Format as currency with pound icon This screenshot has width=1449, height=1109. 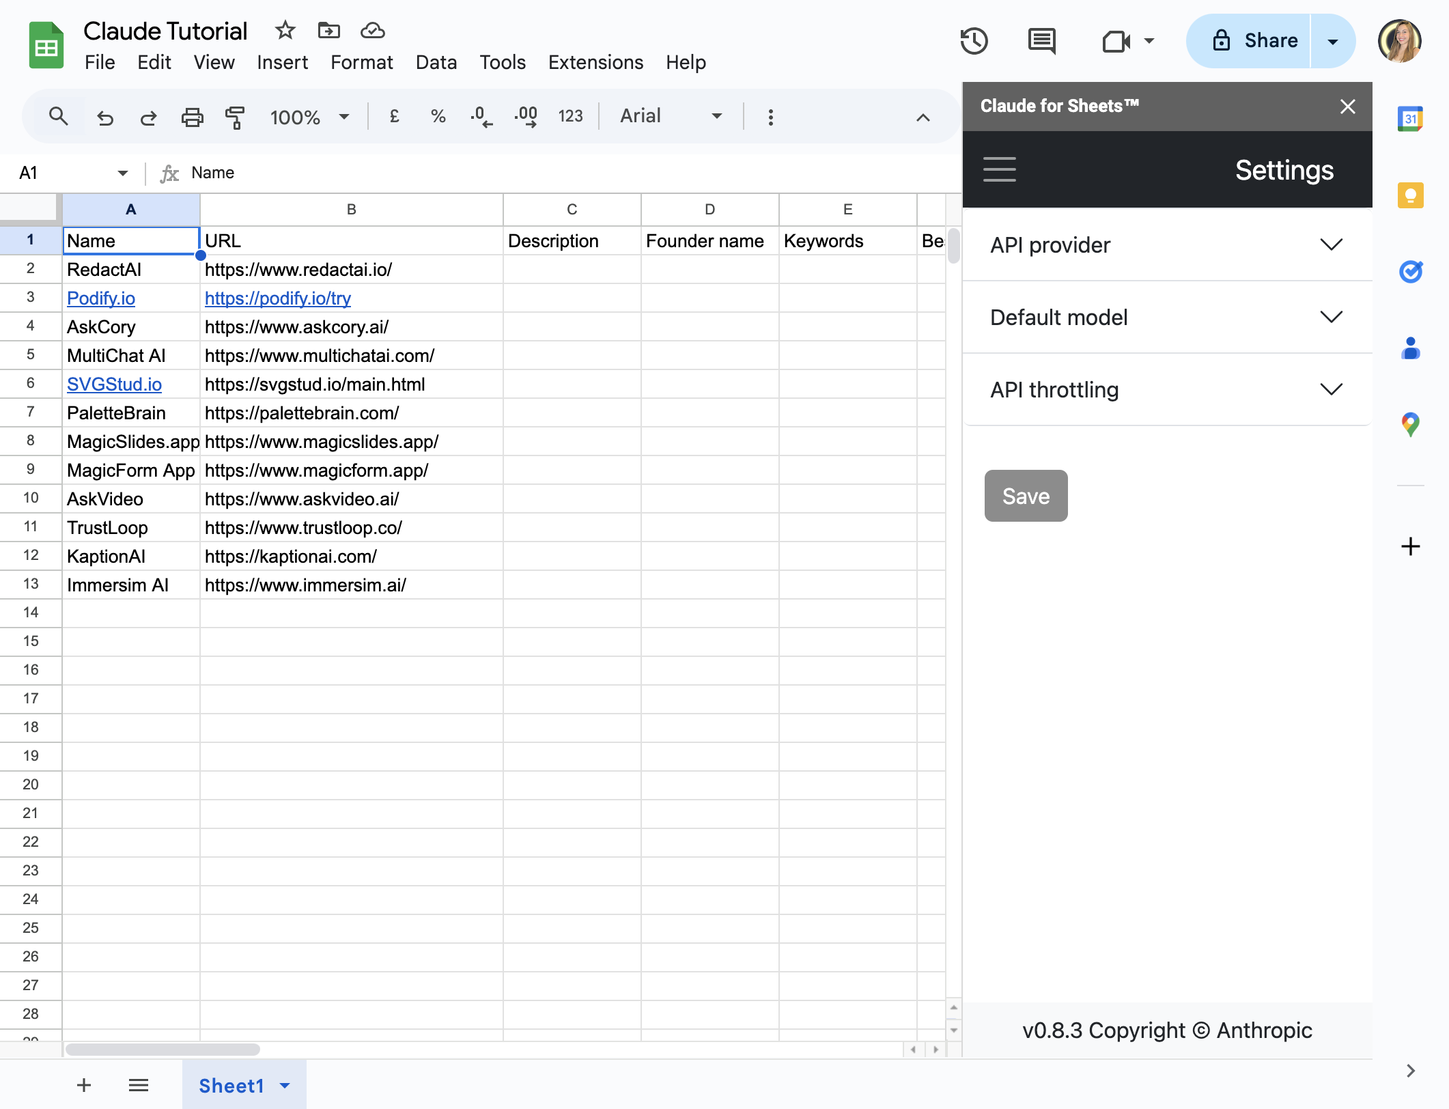coord(394,117)
